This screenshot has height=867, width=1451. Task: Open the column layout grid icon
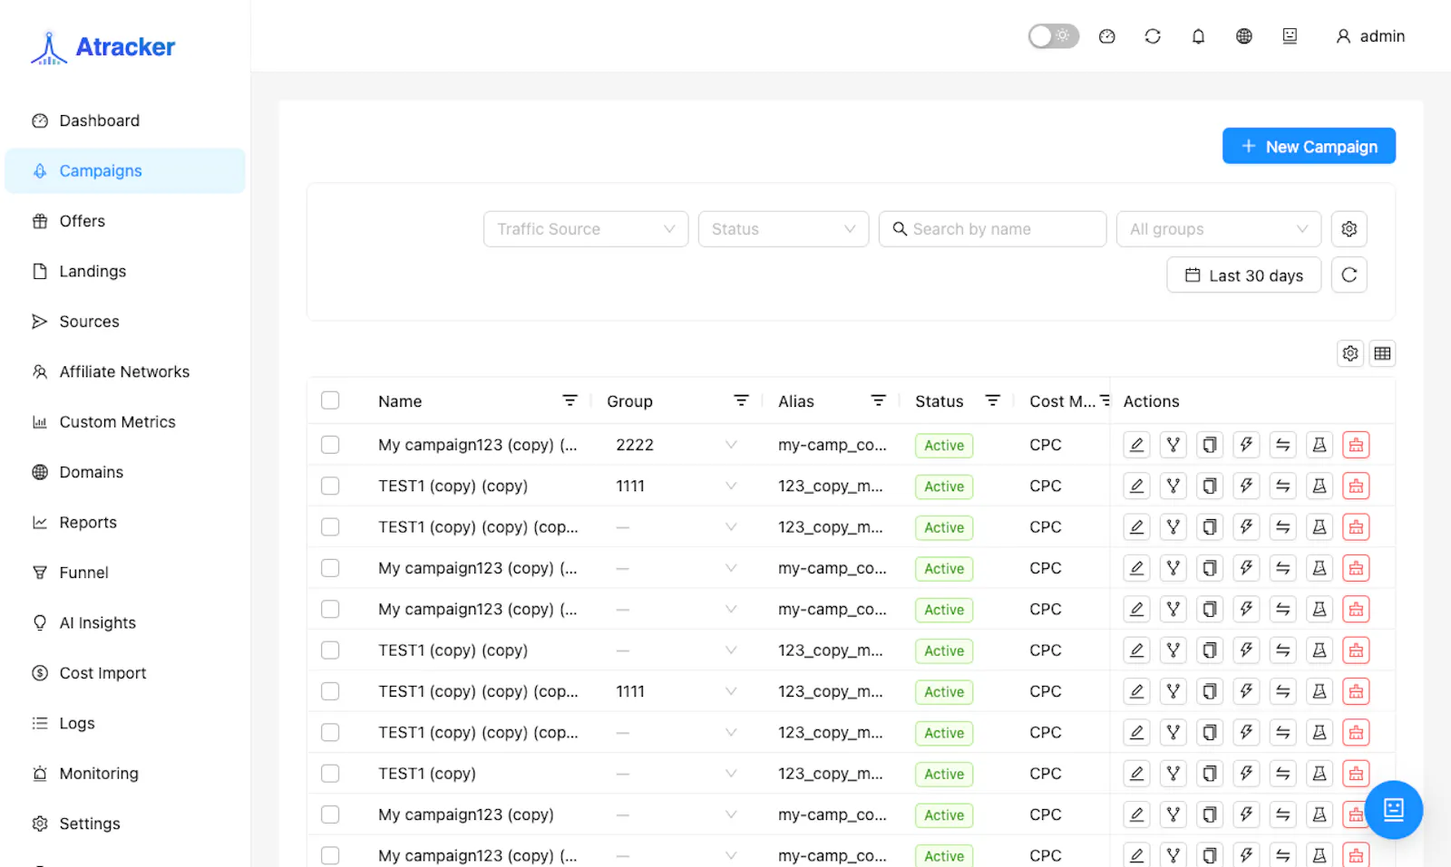1382,353
